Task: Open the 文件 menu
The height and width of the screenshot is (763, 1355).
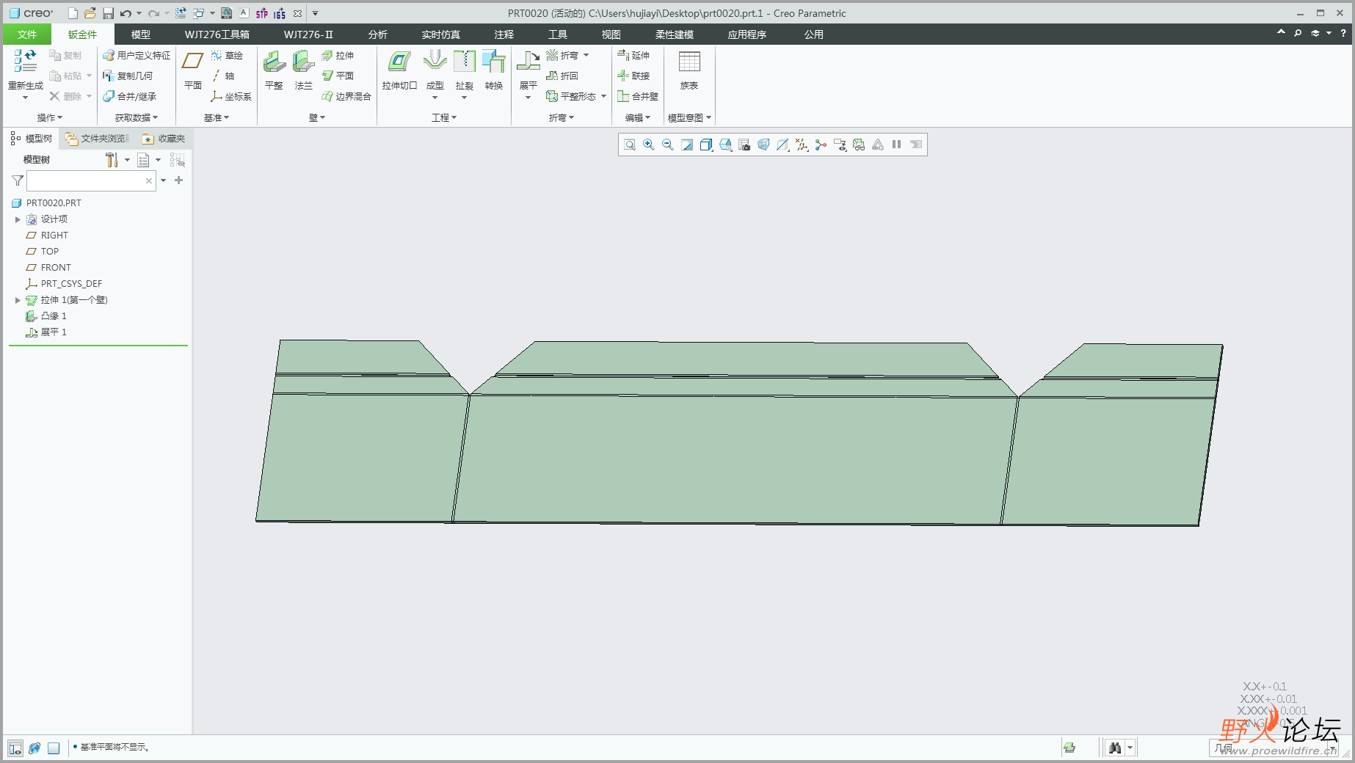Action: click(x=27, y=34)
